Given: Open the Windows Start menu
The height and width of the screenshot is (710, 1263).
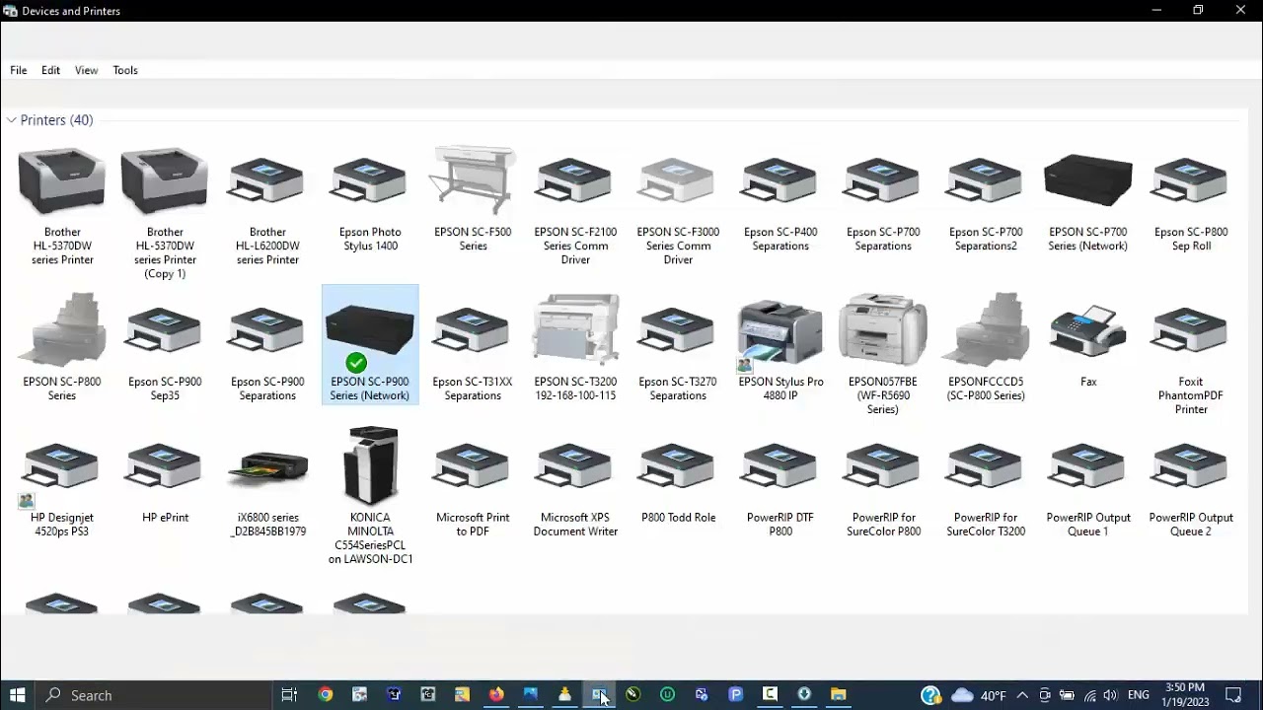Looking at the screenshot, I should pos(17,695).
